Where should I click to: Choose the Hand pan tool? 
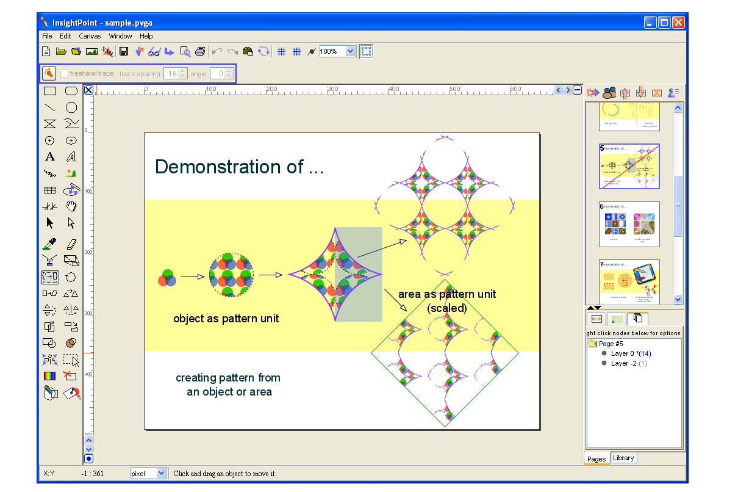(x=71, y=206)
